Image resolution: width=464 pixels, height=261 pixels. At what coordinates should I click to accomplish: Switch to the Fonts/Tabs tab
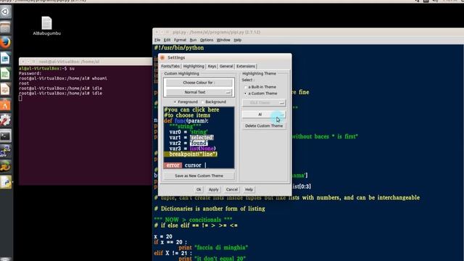(x=170, y=66)
